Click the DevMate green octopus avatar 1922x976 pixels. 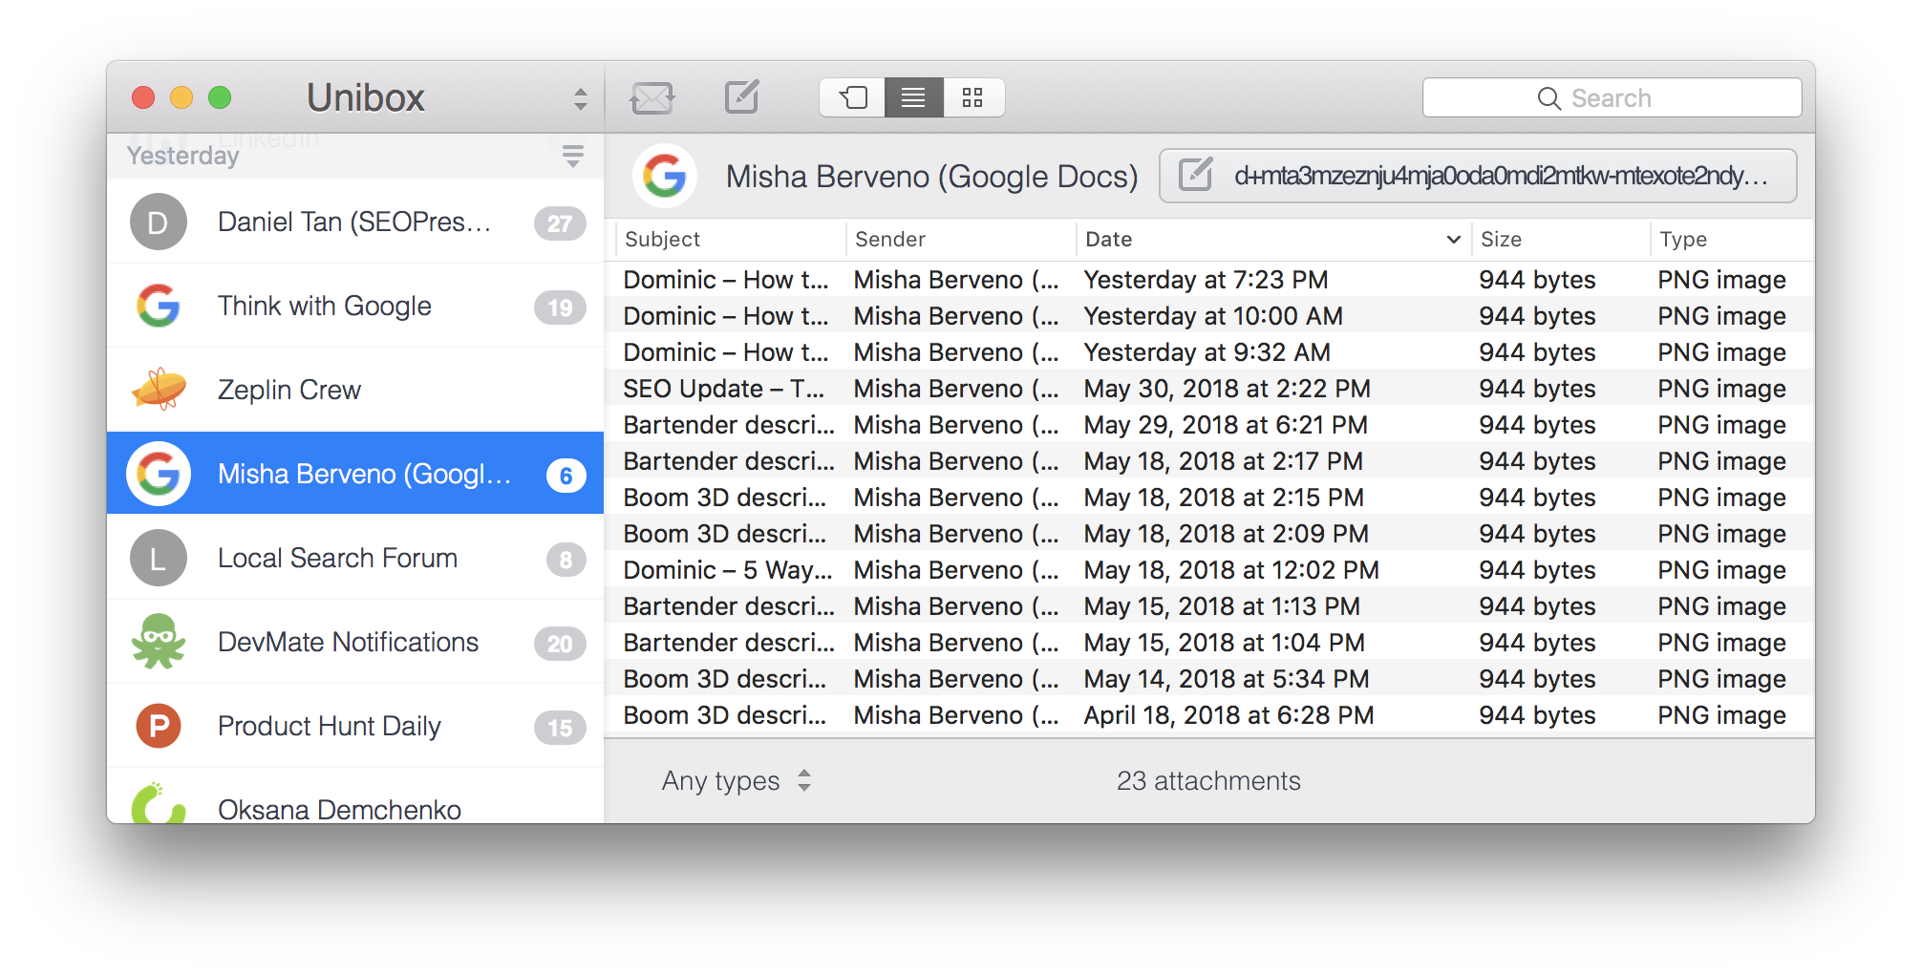tap(159, 641)
